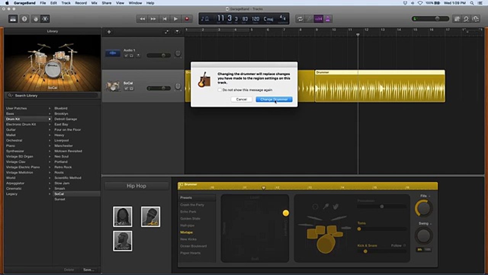The height and width of the screenshot is (275, 488).
Task: Open Quick Help with the question mark icon
Action: tap(25, 19)
